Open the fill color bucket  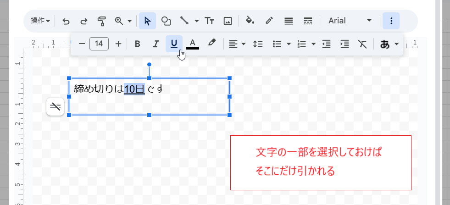250,21
